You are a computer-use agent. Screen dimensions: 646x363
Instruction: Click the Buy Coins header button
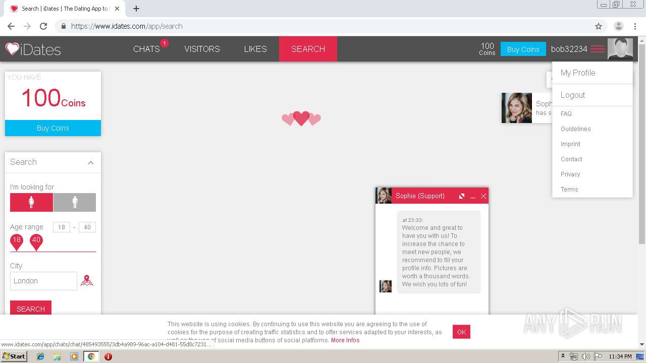(x=523, y=49)
